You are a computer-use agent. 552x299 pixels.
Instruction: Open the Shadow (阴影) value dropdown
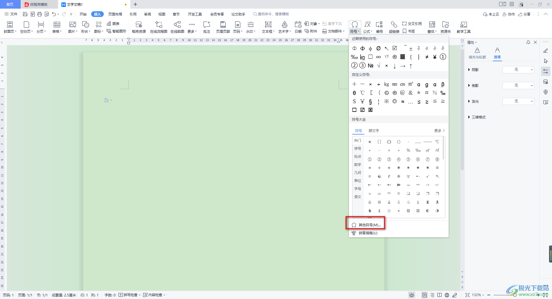518,70
